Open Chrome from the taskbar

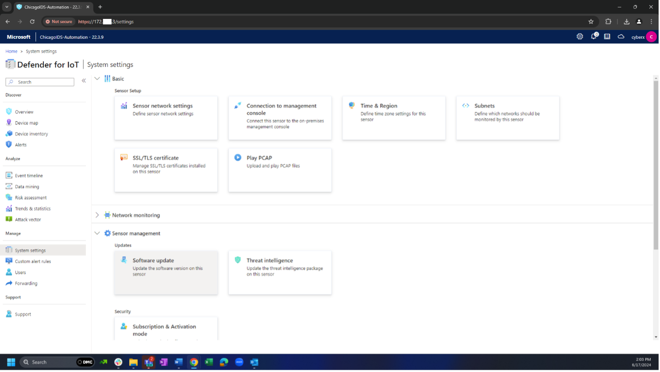tap(194, 362)
